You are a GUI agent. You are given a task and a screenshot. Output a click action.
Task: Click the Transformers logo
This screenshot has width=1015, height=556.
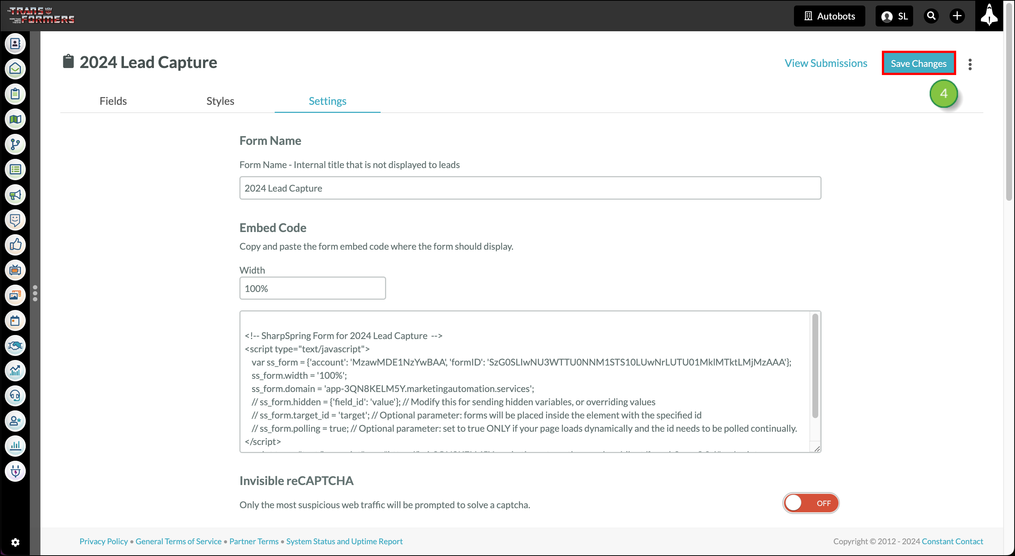[41, 16]
